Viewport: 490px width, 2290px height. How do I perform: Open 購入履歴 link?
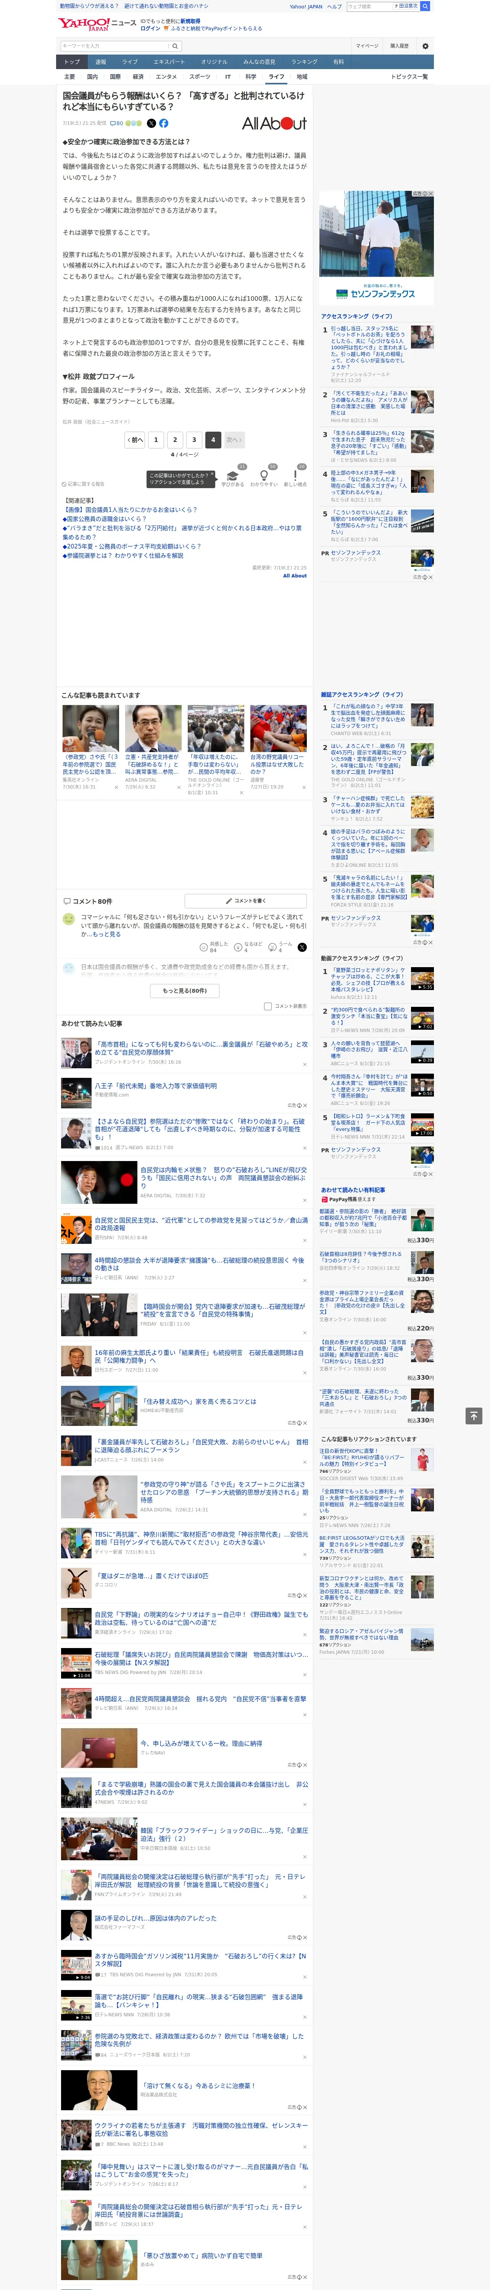[399, 46]
